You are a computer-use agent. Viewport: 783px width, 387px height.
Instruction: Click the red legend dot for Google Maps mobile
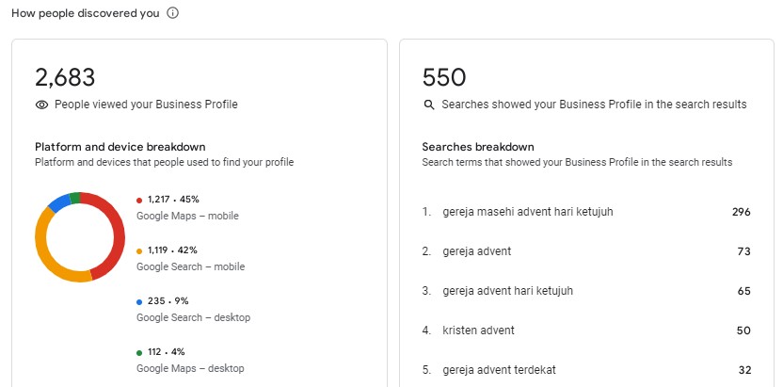click(x=139, y=200)
